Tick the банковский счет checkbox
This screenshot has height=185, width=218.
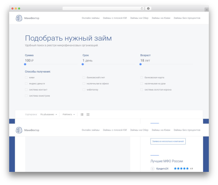[84, 77]
